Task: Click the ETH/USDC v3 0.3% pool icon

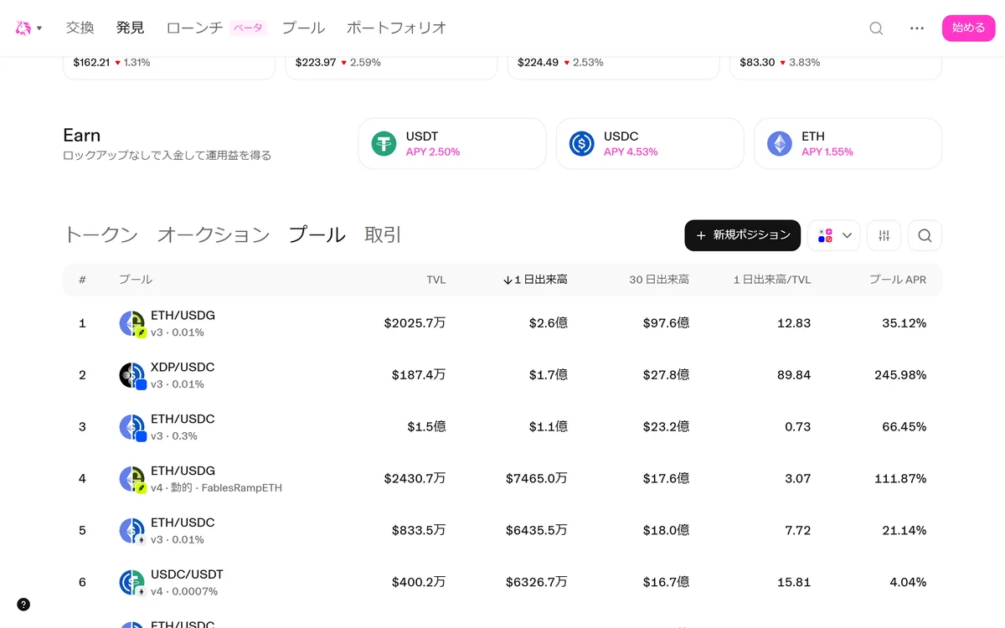Action: (x=132, y=428)
